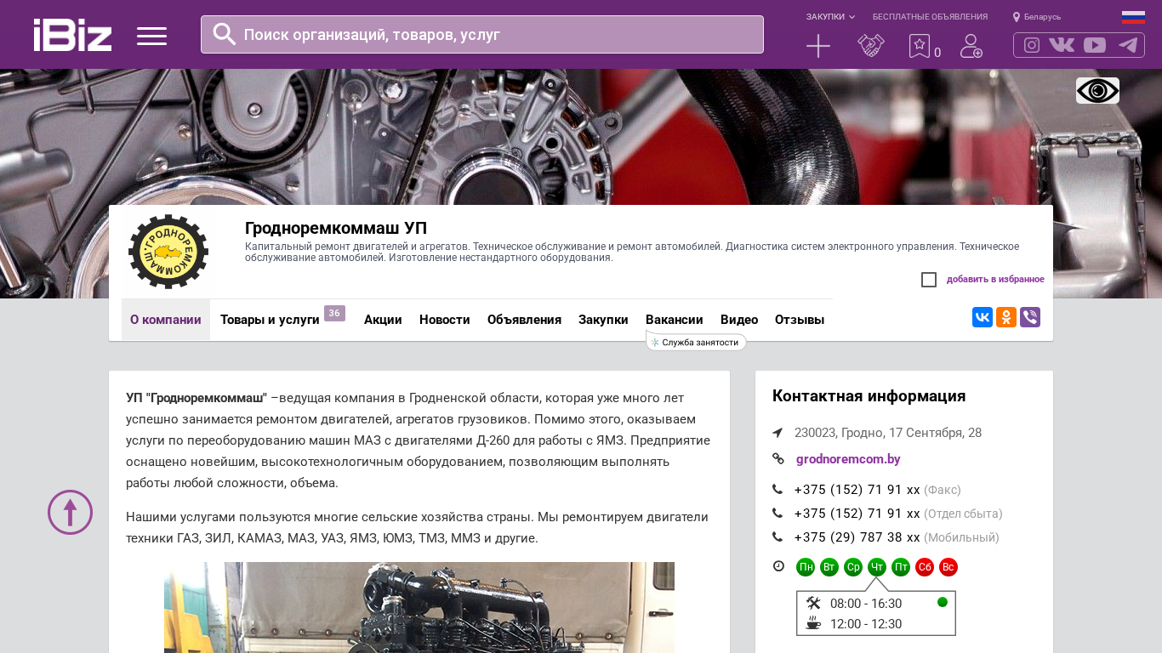Share company page on Odnoklassniki
The height and width of the screenshot is (653, 1162).
[1006, 317]
